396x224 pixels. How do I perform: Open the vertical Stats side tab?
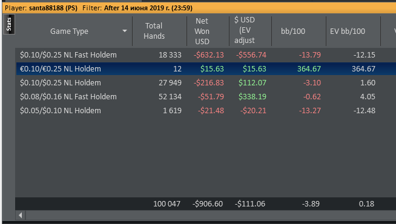9,24
